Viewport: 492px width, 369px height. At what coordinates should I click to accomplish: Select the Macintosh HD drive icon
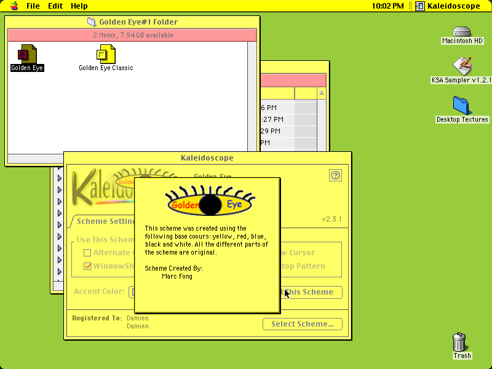(462, 31)
